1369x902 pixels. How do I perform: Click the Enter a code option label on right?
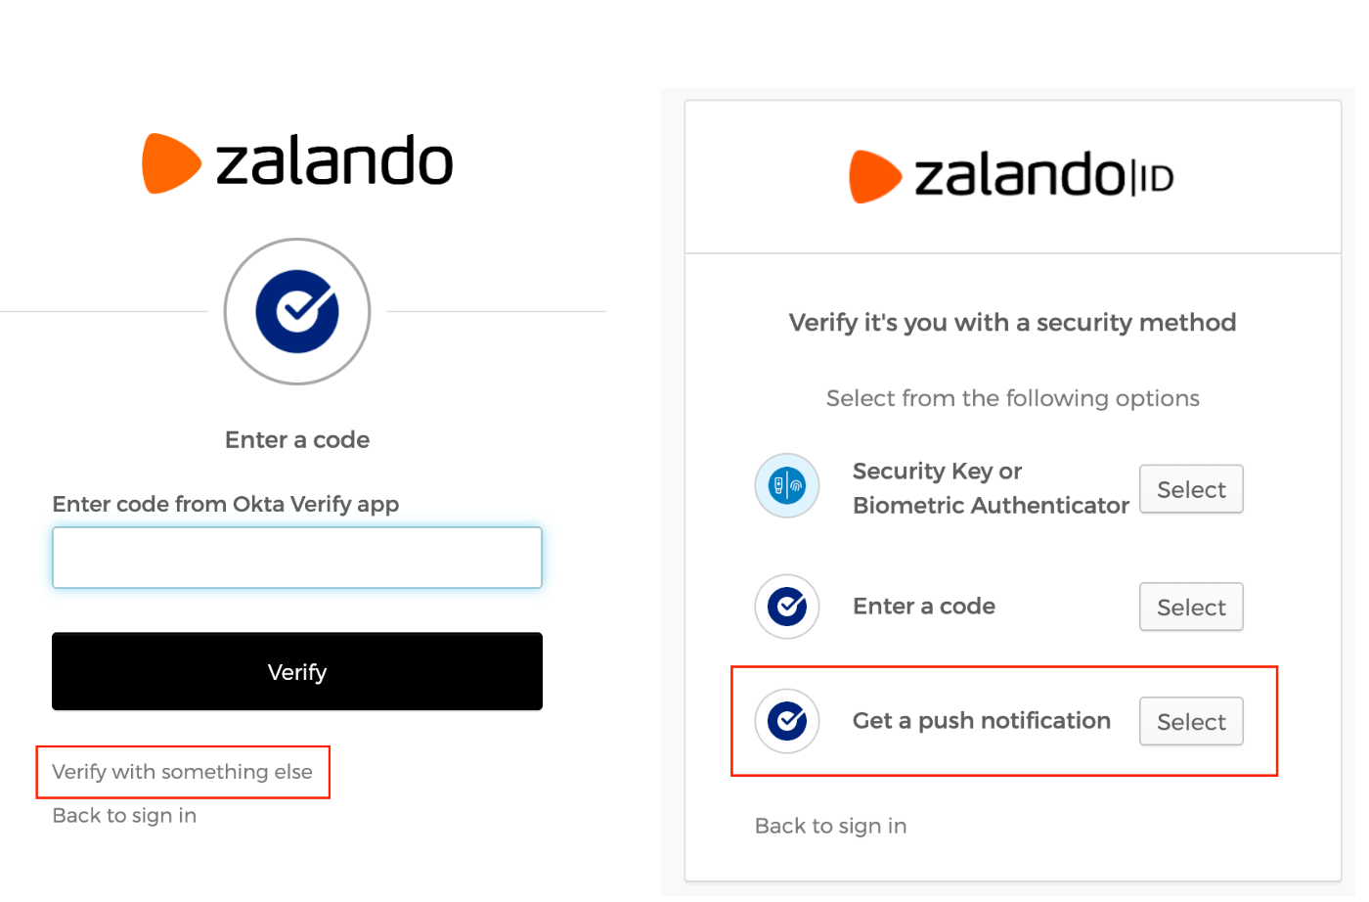[x=924, y=607]
